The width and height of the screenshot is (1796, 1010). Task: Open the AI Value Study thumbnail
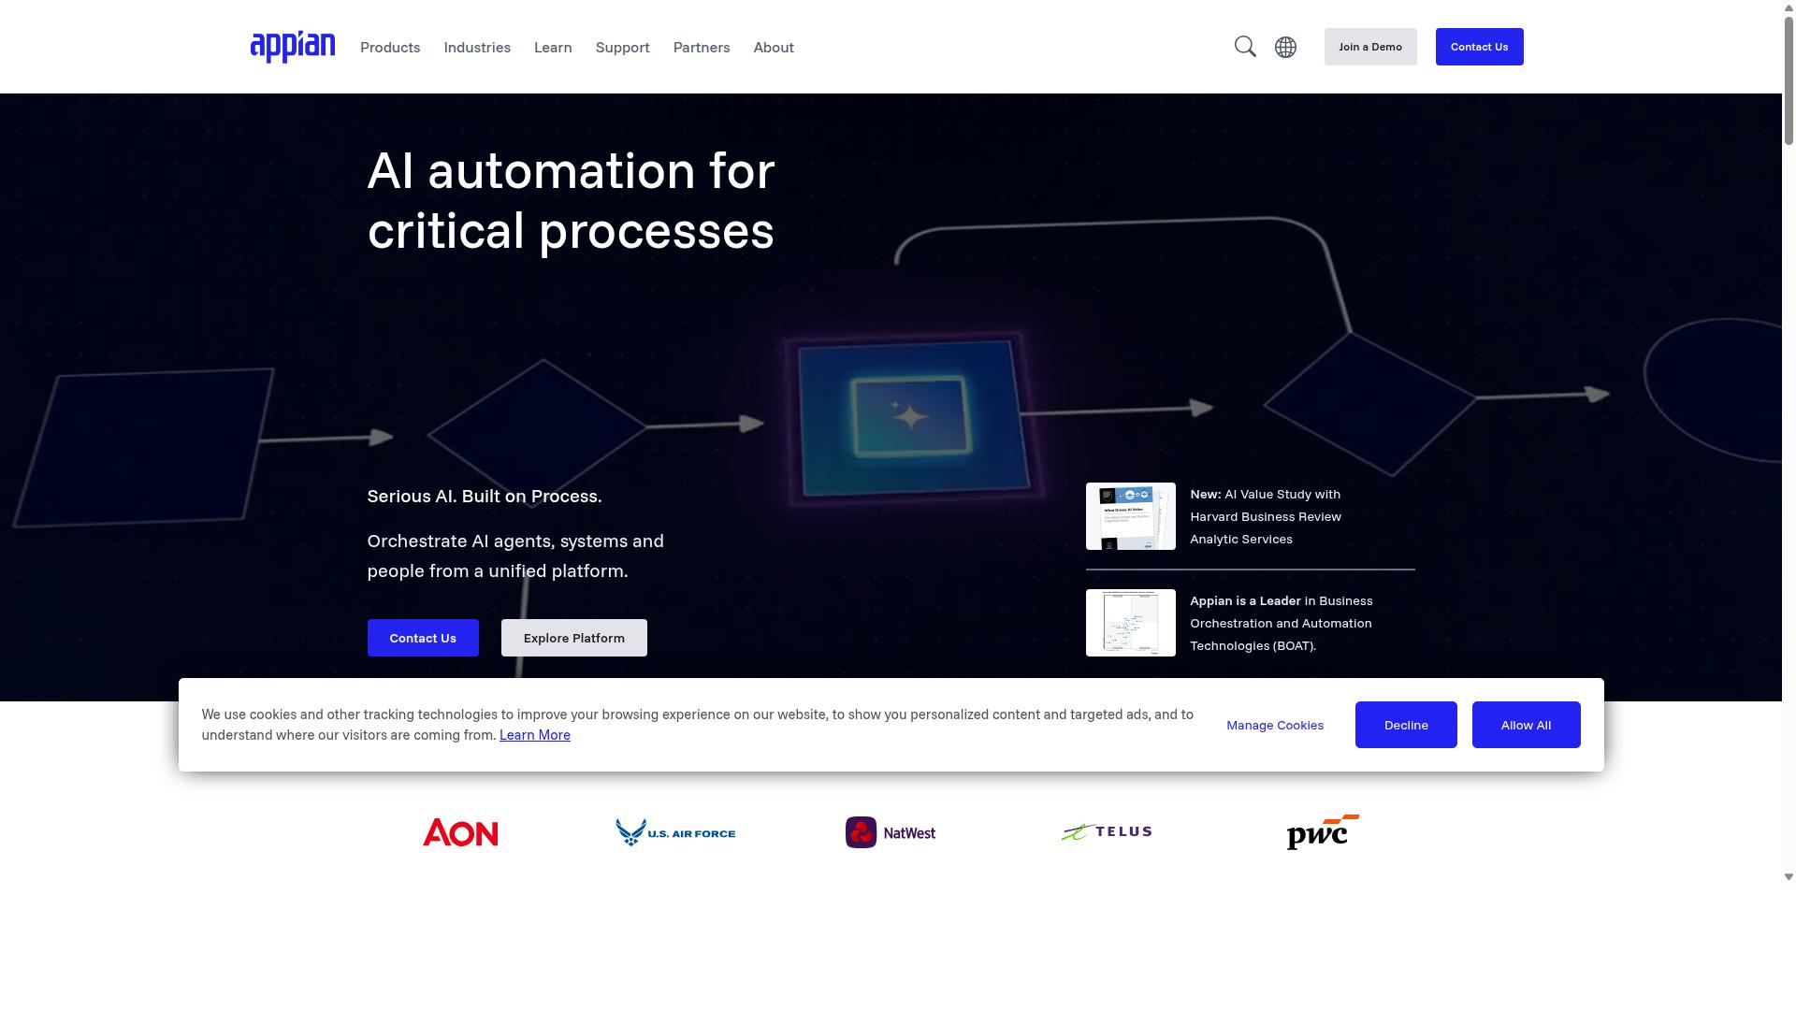[x=1130, y=516]
